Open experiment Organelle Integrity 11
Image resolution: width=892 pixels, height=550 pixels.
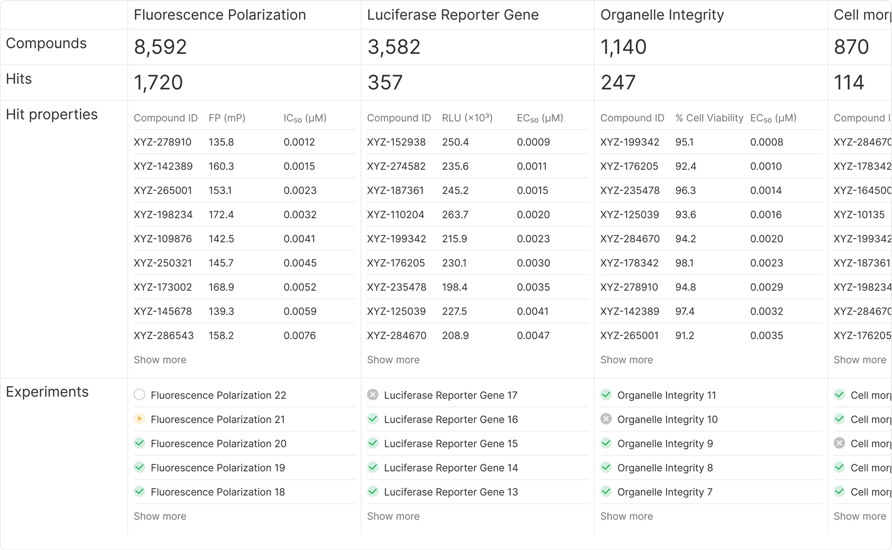click(x=667, y=395)
